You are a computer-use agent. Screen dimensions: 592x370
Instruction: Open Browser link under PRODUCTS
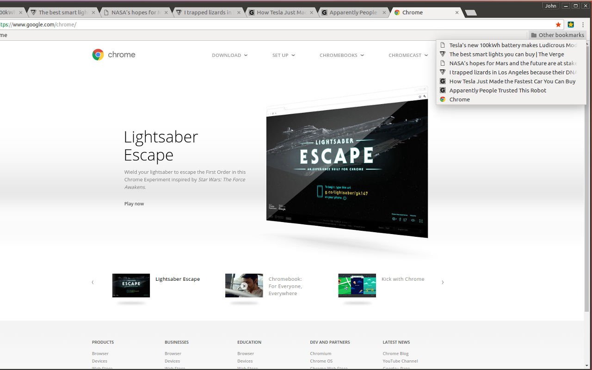[x=100, y=353]
